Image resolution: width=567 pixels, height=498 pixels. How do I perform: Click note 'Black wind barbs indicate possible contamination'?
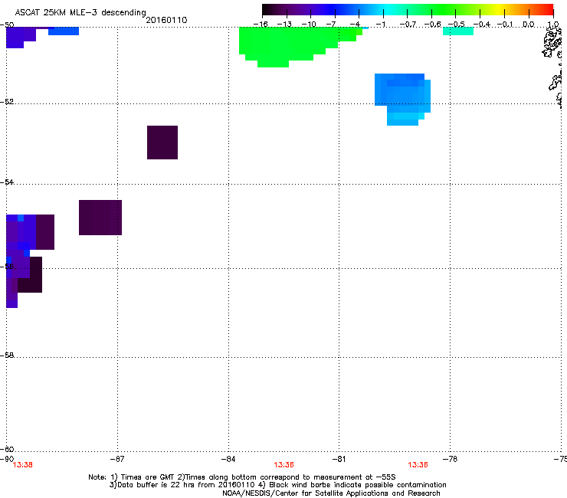coord(358,485)
